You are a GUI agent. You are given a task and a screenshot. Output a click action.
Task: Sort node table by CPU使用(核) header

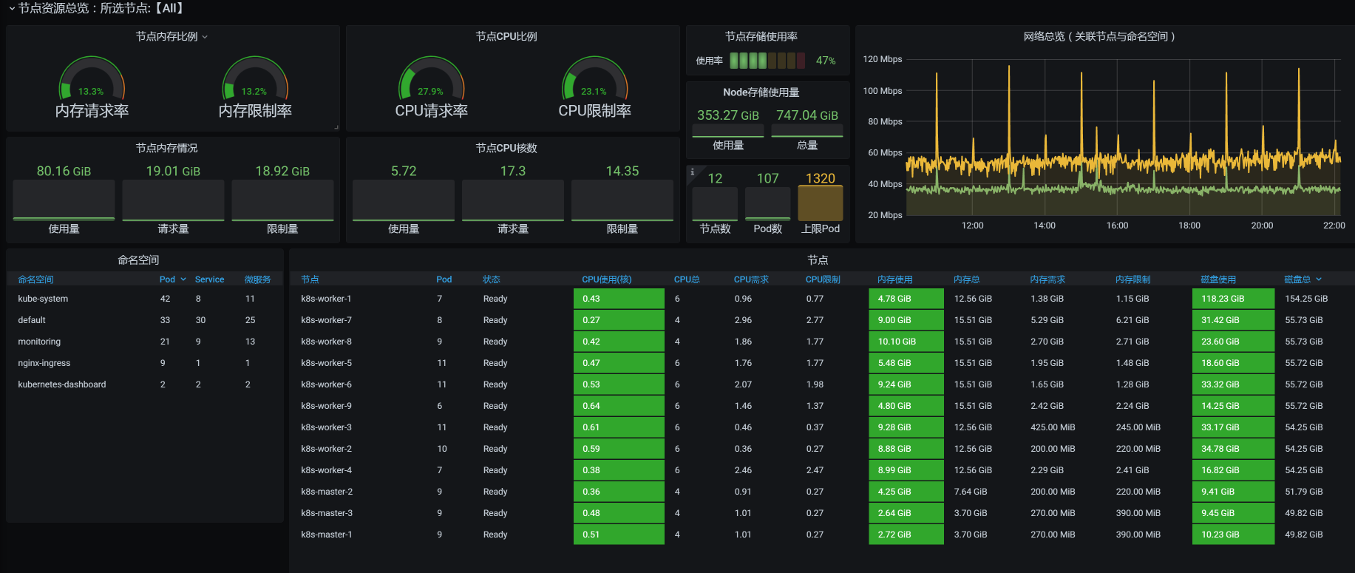[x=606, y=279]
